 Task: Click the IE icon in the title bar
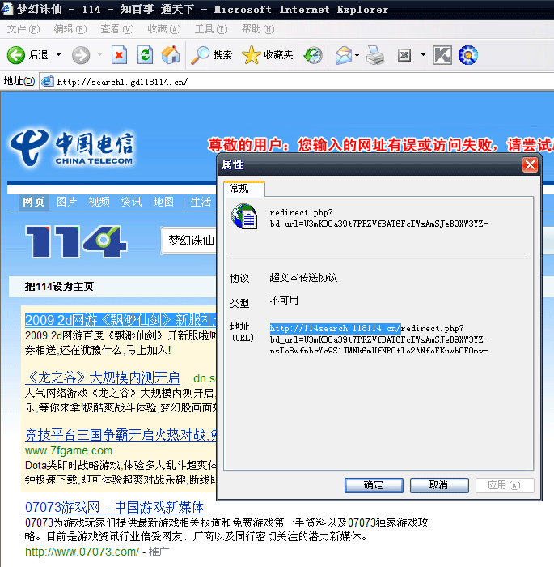click(x=7, y=9)
